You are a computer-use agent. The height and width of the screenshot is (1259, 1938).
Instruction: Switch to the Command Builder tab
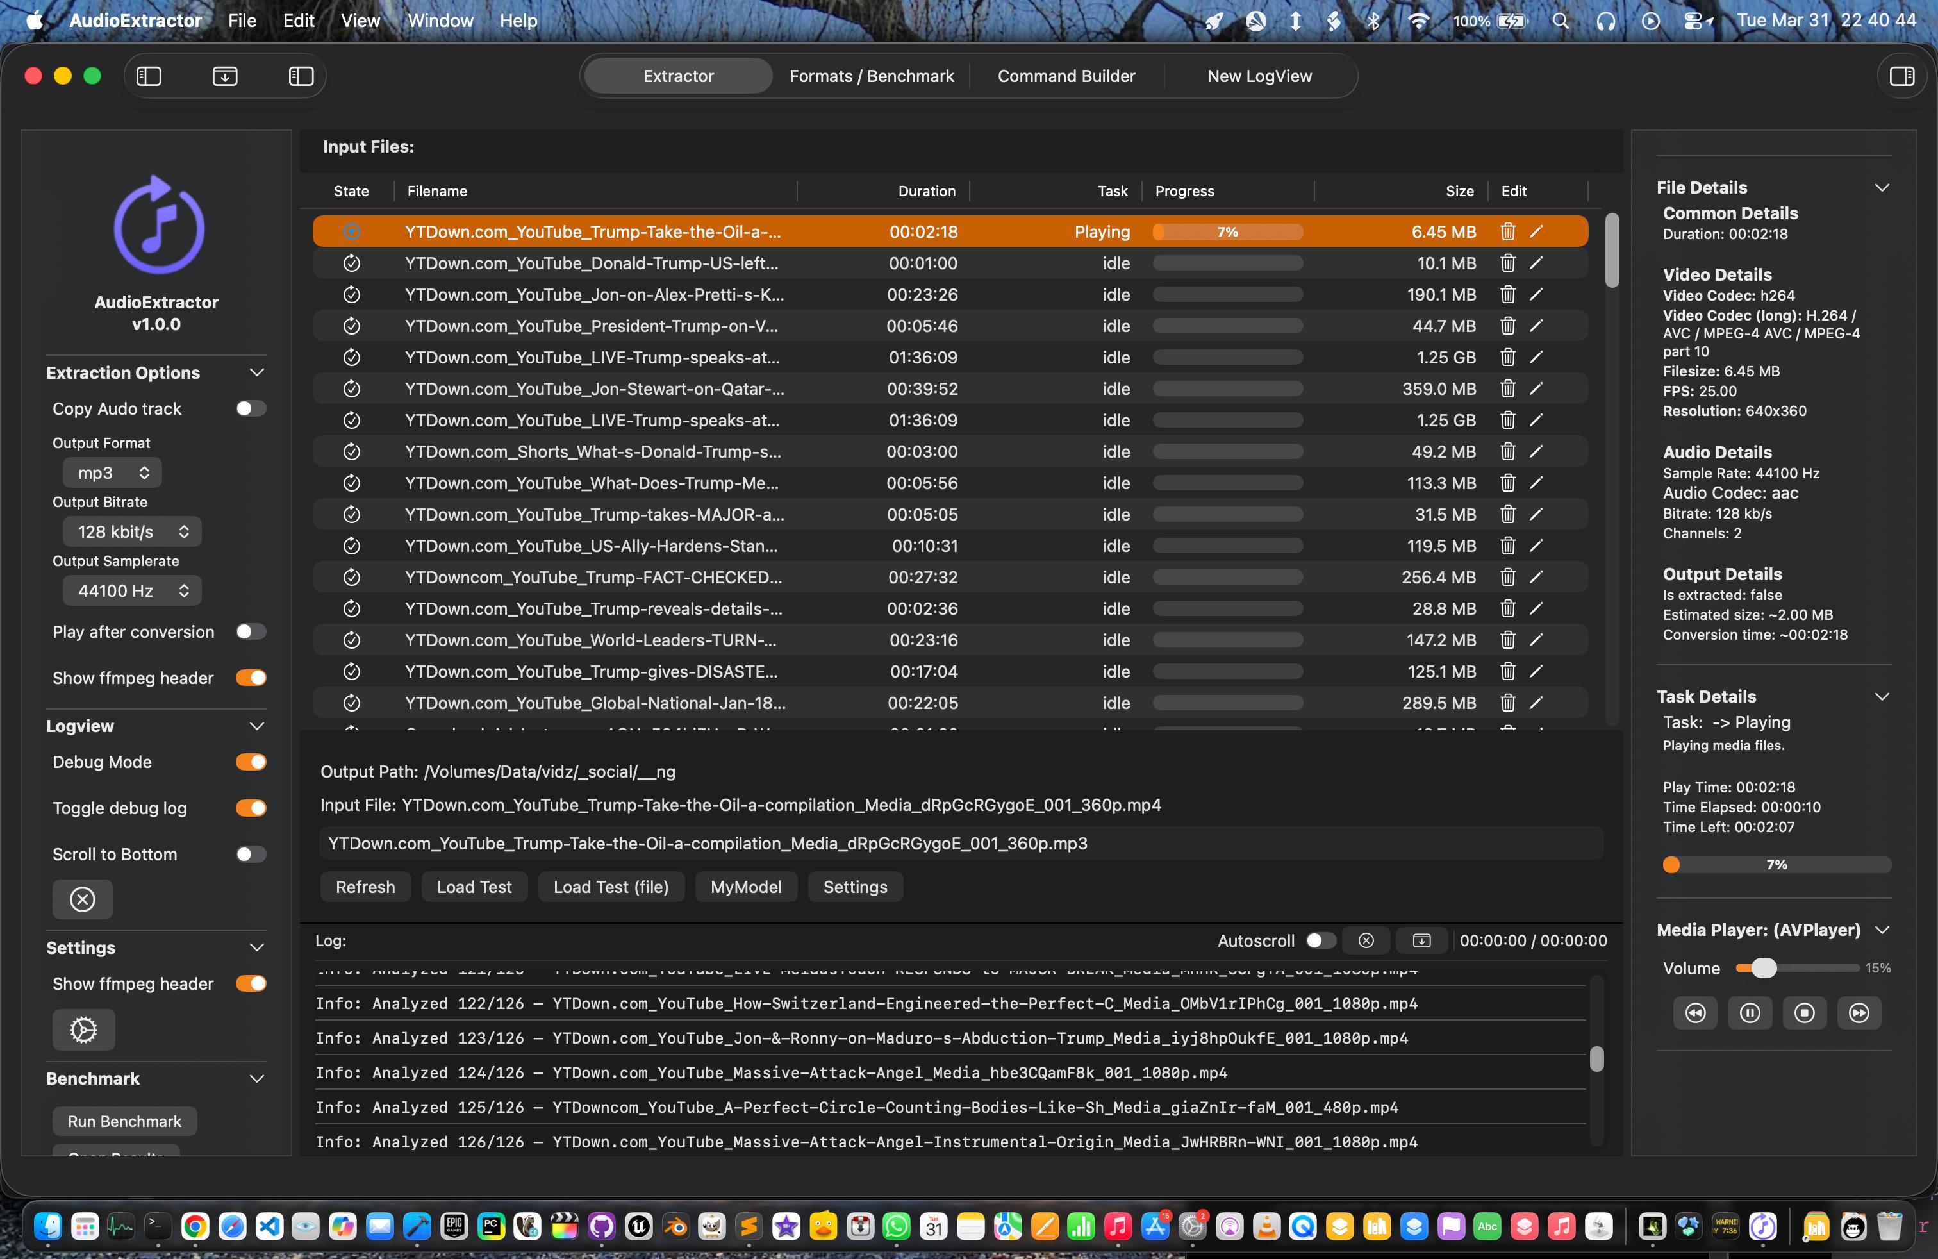pyautogui.click(x=1066, y=76)
